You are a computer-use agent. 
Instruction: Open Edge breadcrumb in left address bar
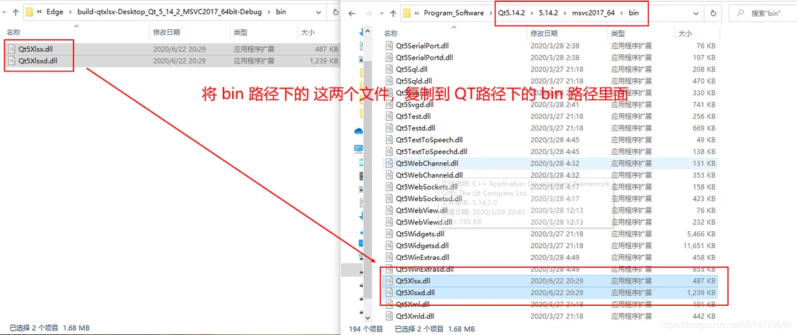pos(55,12)
